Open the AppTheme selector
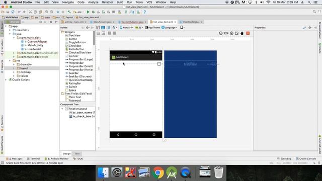The height and width of the screenshot is (181, 322). [152, 28]
